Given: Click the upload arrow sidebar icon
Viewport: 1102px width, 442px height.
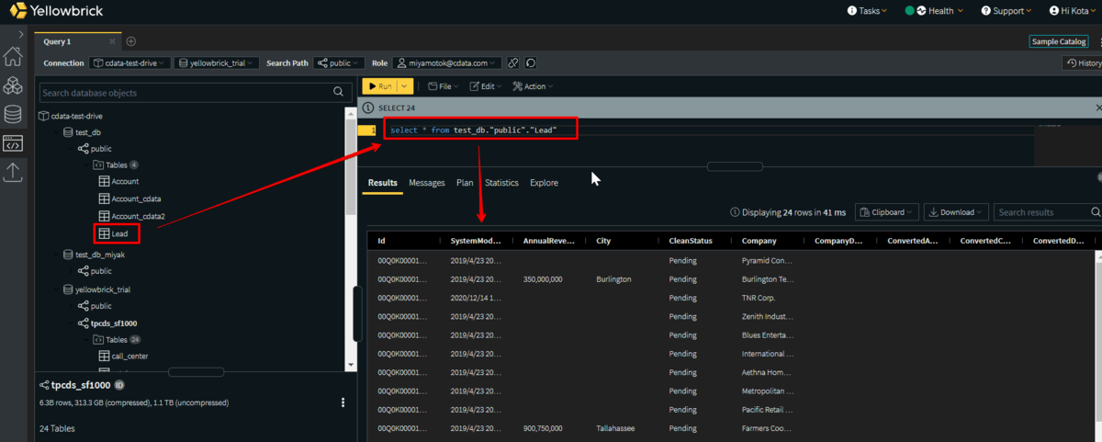Looking at the screenshot, I should pyautogui.click(x=13, y=172).
